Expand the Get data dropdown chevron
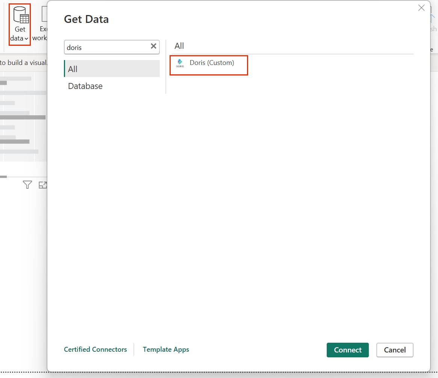438x378 pixels. point(26,38)
